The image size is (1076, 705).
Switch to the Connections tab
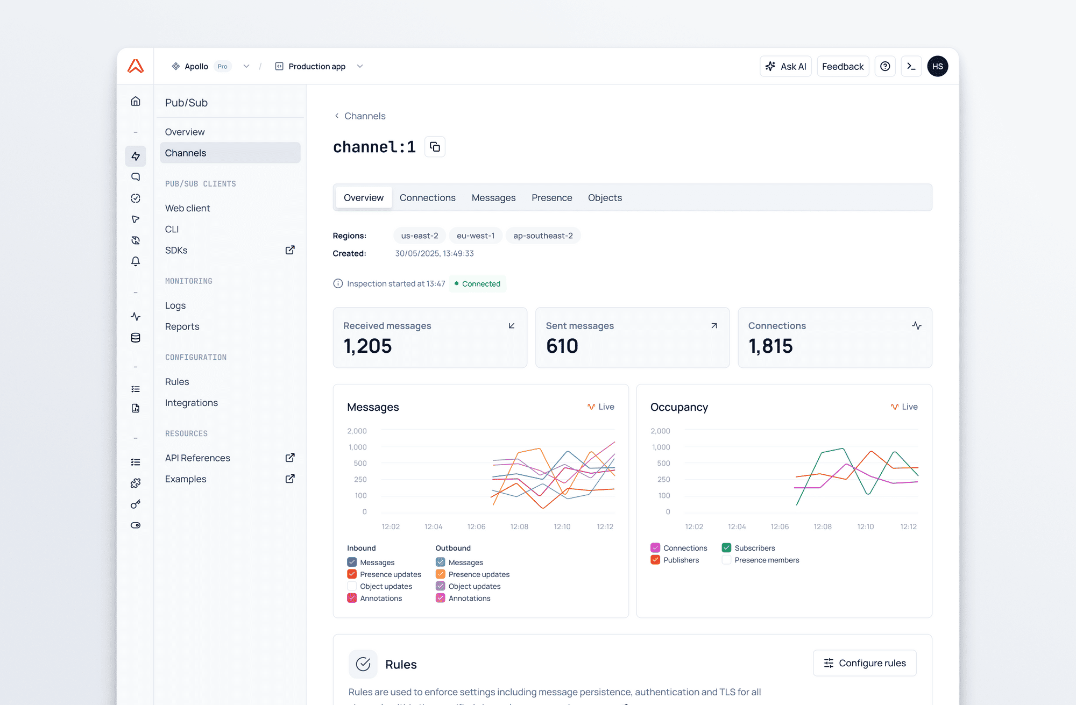[427, 198]
